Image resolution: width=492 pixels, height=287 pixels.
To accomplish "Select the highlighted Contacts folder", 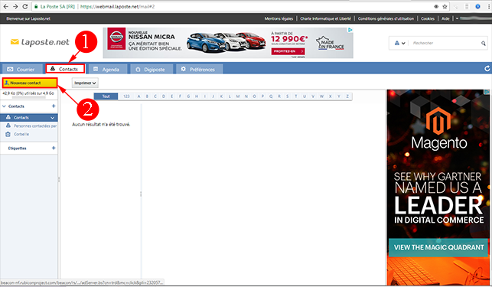I will (x=29, y=117).
